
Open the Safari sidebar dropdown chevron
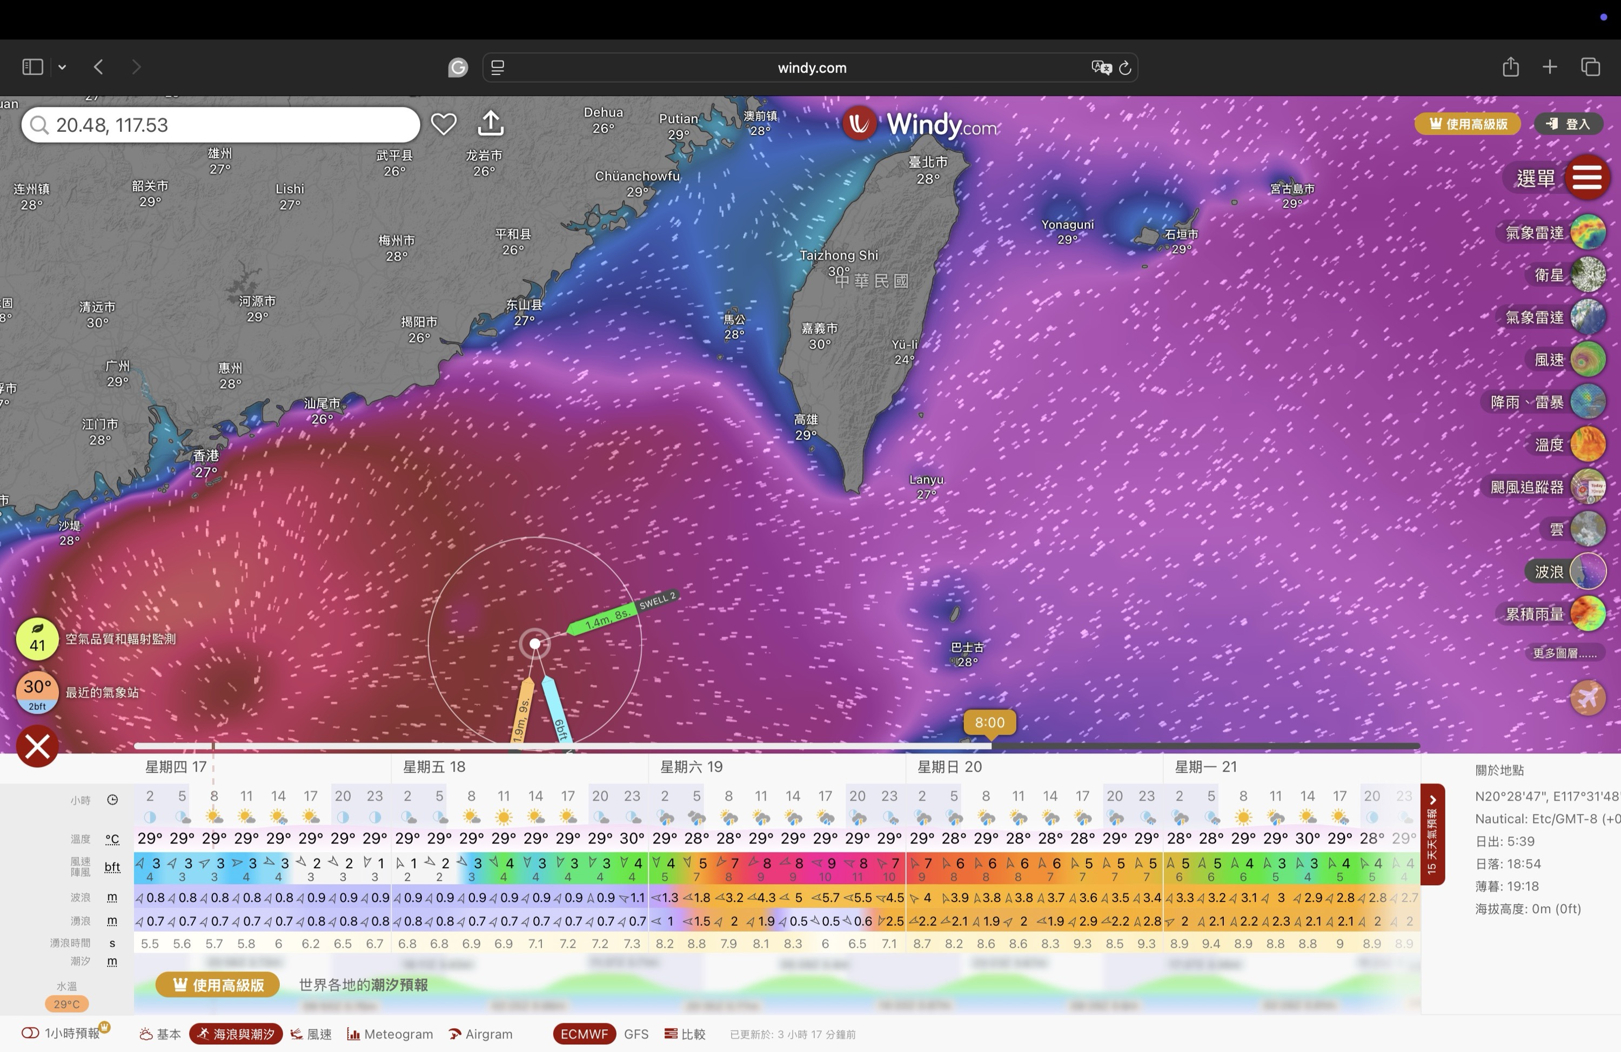click(x=62, y=67)
